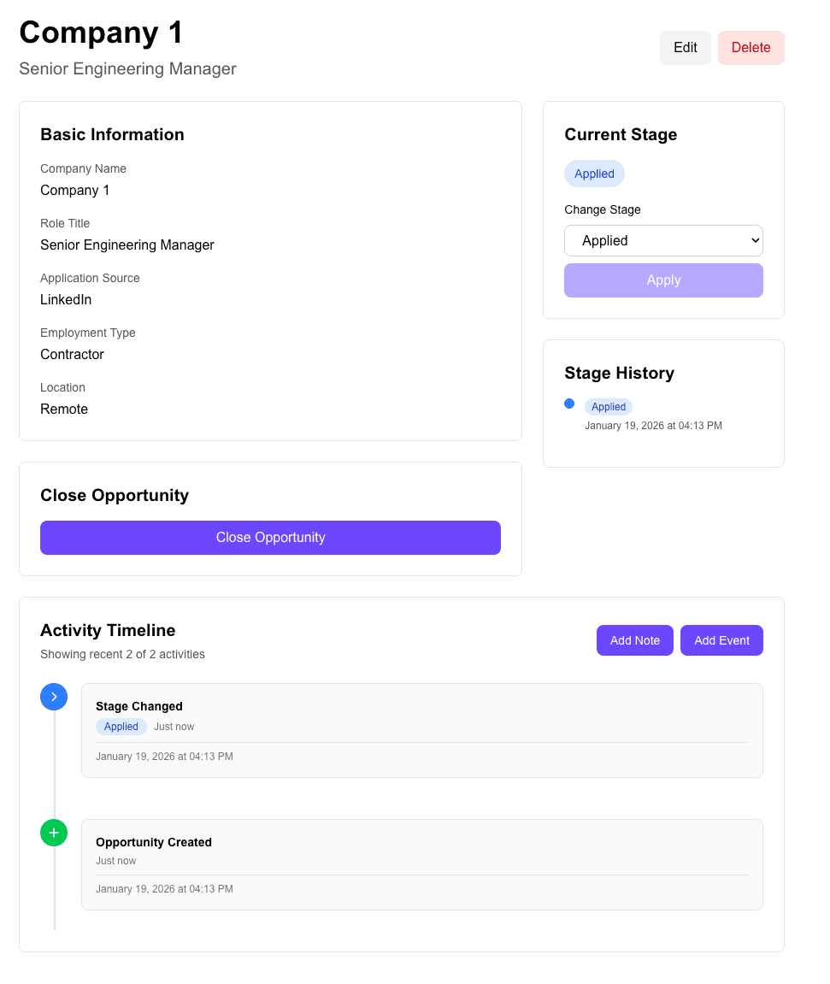Click the Basic Information panel heading

point(112,134)
